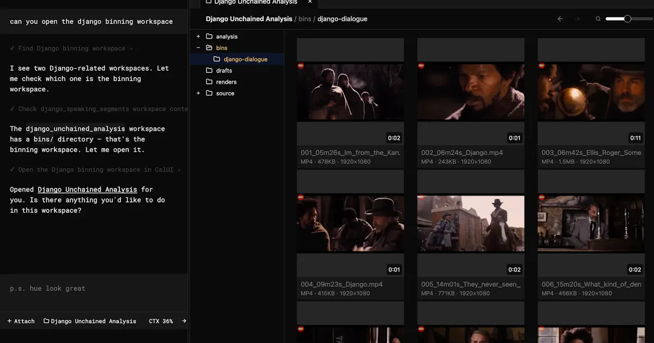Click the drafts folder icon
The height and width of the screenshot is (343, 654).
209,71
